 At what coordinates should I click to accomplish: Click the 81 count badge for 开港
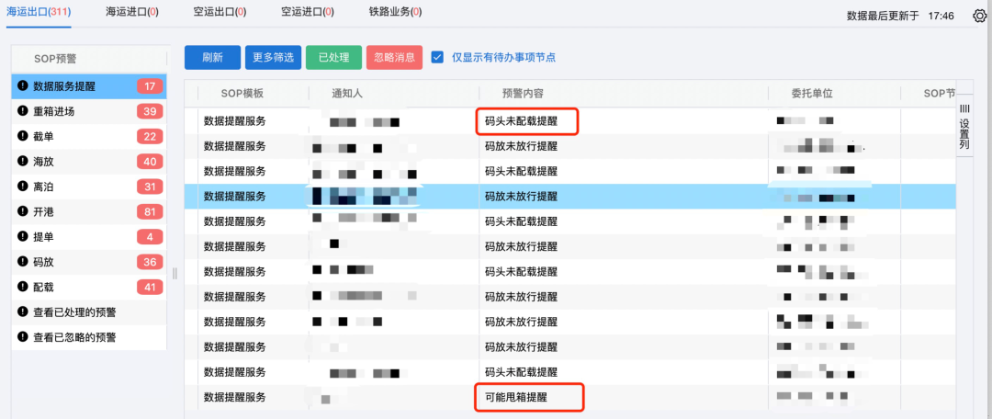pyautogui.click(x=149, y=211)
